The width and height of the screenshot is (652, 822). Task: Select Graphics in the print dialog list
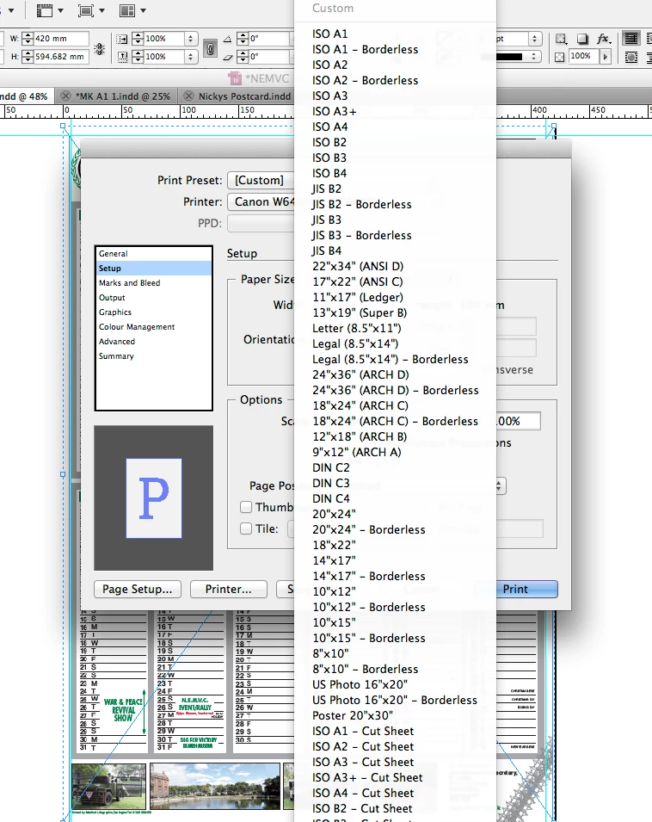[153, 312]
